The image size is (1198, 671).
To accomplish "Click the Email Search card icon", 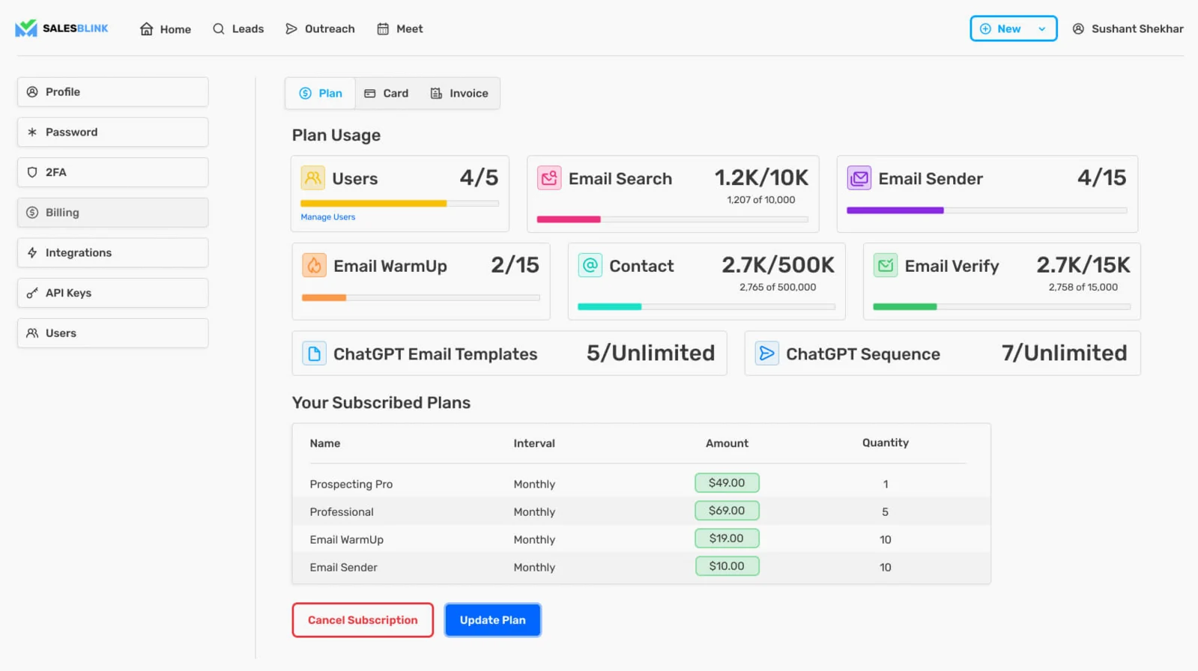I will [x=549, y=178].
